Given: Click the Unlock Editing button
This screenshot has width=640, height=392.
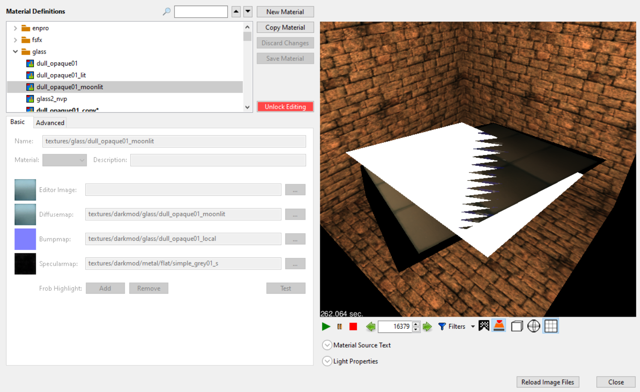Looking at the screenshot, I should 285,107.
